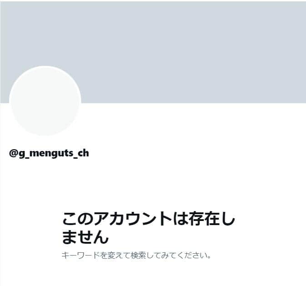Click the キーワードを変えて検索してみてください message

coord(136,255)
